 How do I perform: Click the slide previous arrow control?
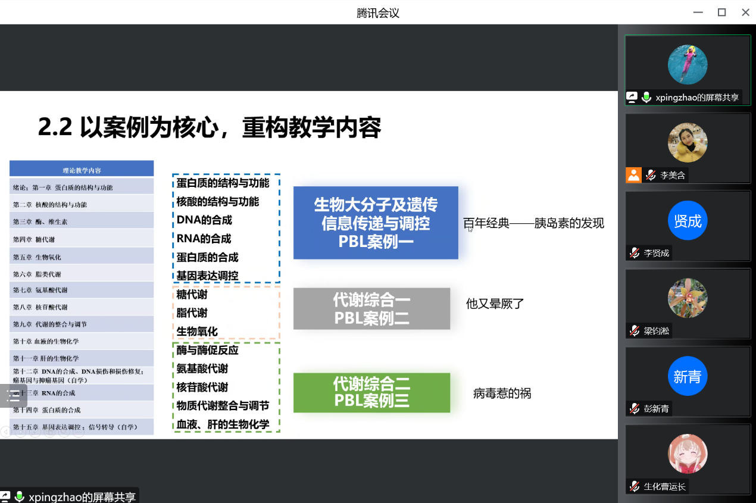coord(5,432)
